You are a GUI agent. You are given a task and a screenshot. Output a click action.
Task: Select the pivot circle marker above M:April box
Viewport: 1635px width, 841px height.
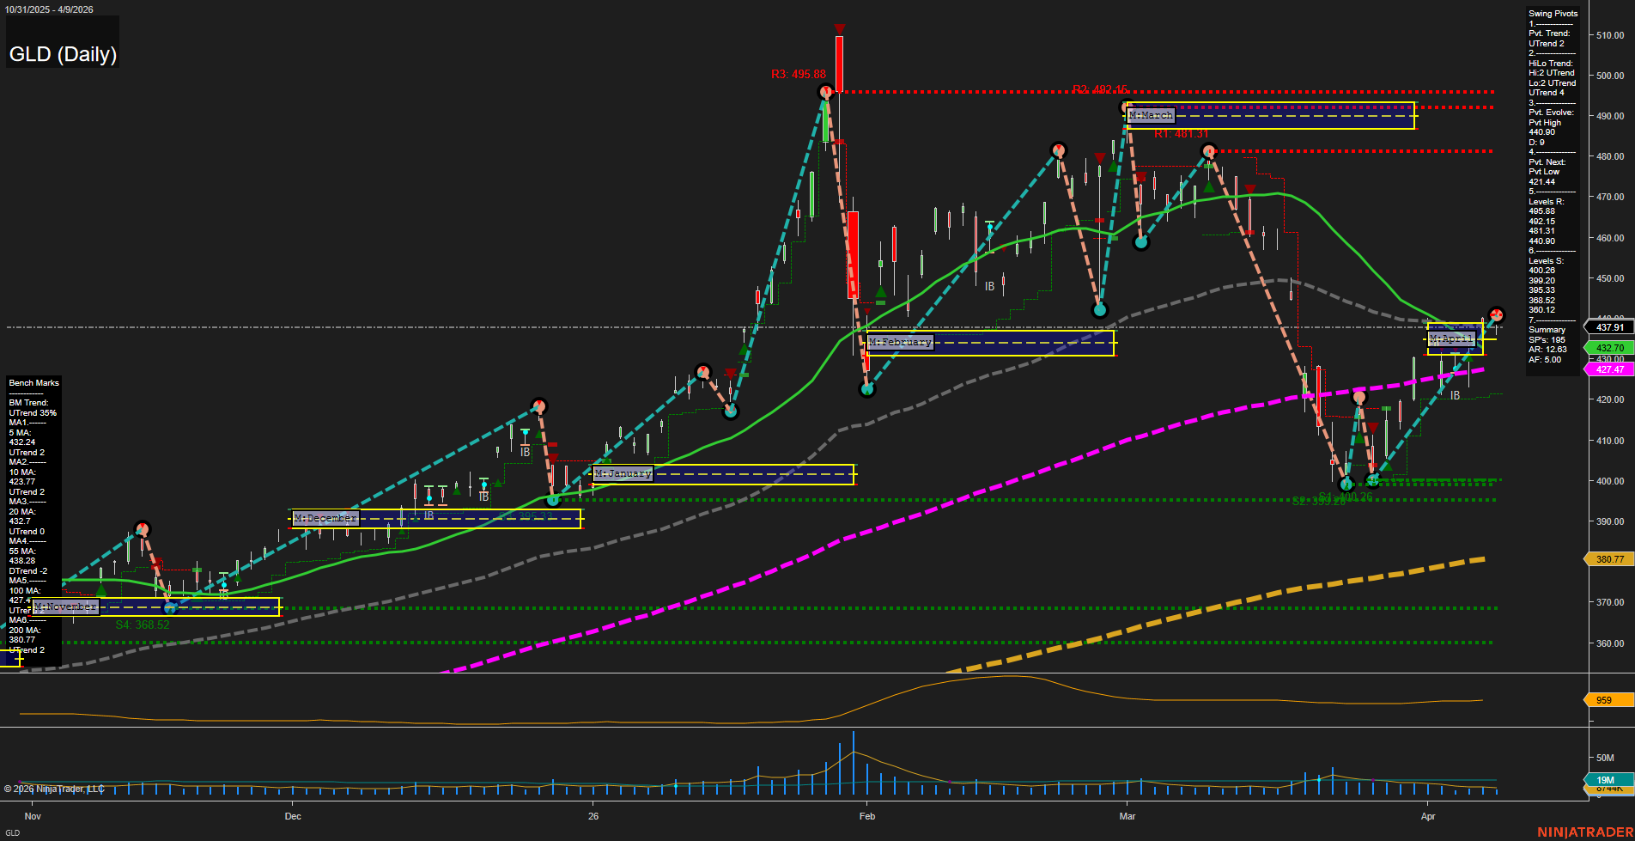(x=1494, y=314)
